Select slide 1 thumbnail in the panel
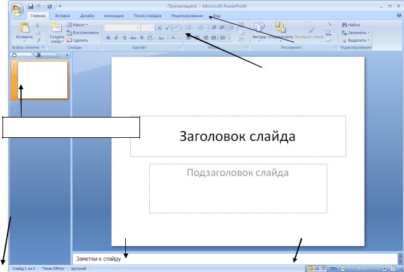Image resolution: width=404 pixels, height=272 pixels. click(x=43, y=79)
